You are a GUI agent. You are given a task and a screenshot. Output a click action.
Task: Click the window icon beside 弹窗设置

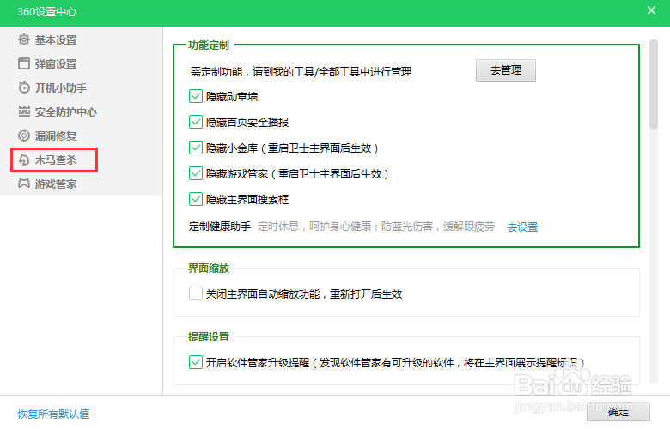(24, 63)
